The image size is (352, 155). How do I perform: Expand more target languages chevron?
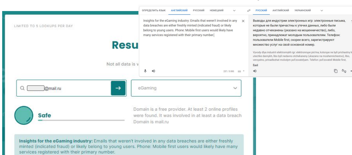321,10
